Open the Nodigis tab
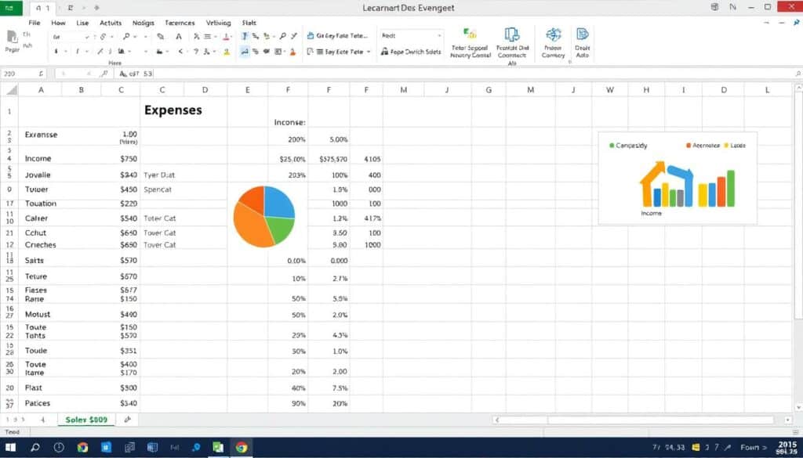 pos(143,23)
